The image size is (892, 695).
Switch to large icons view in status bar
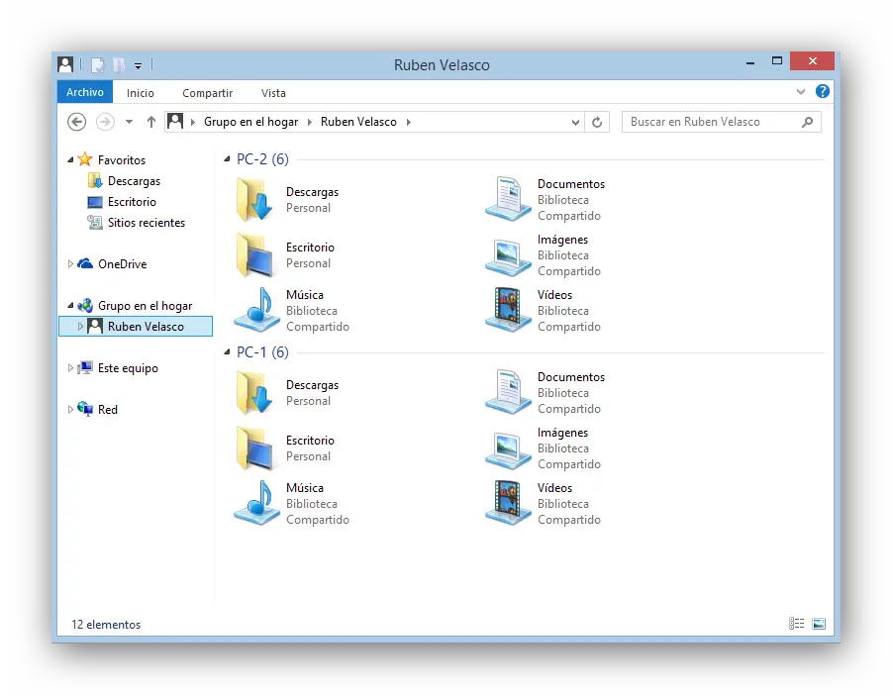(x=819, y=624)
